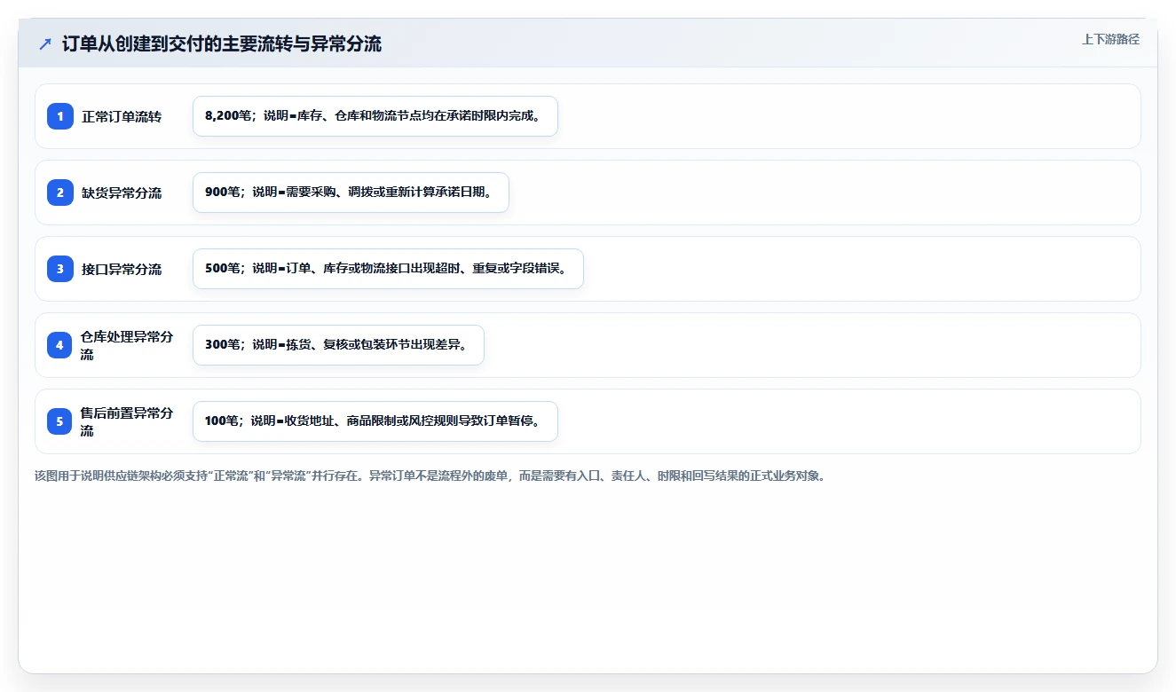The image size is (1176, 692).
Task: Click step number 1 badge
Action: 60,116
